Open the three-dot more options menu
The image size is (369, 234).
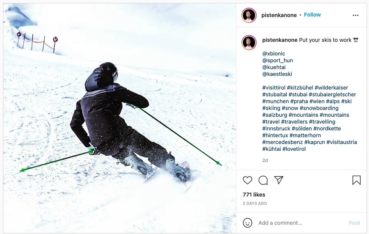pos(355,15)
